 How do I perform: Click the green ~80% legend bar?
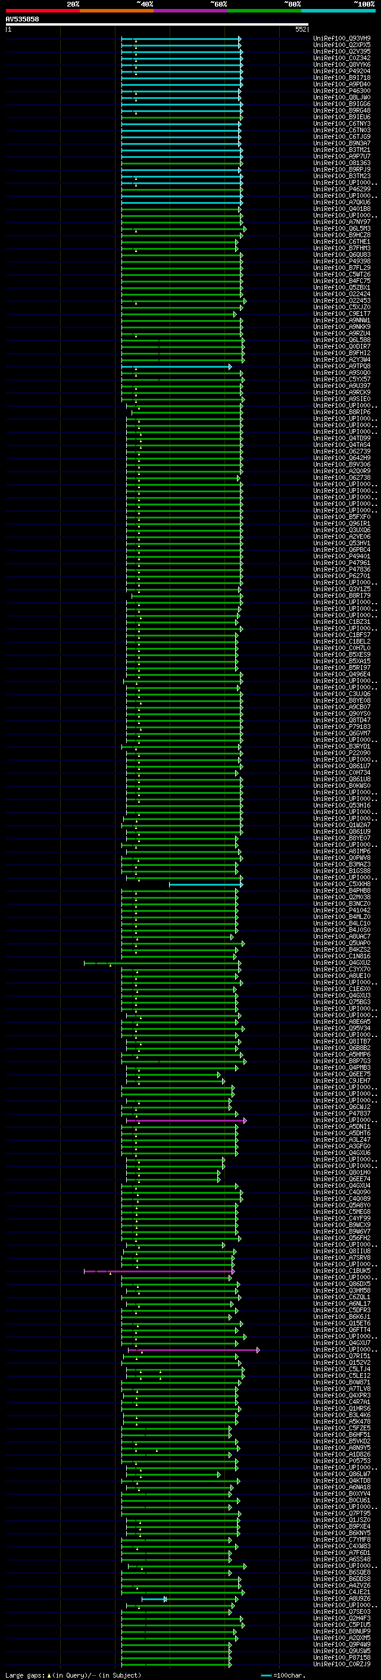[264, 11]
